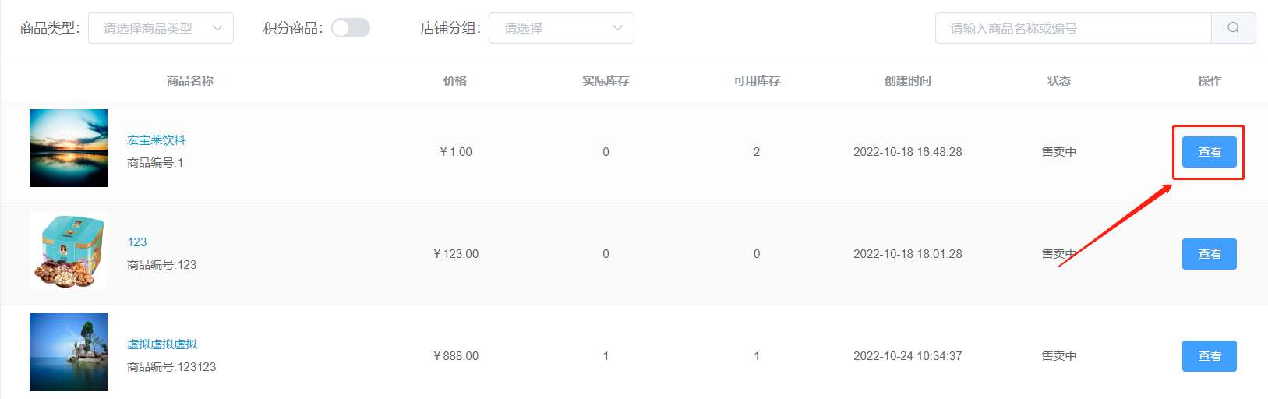This screenshot has width=1268, height=399.
Task: Open the 商品类型 dropdown
Action: pos(161,28)
